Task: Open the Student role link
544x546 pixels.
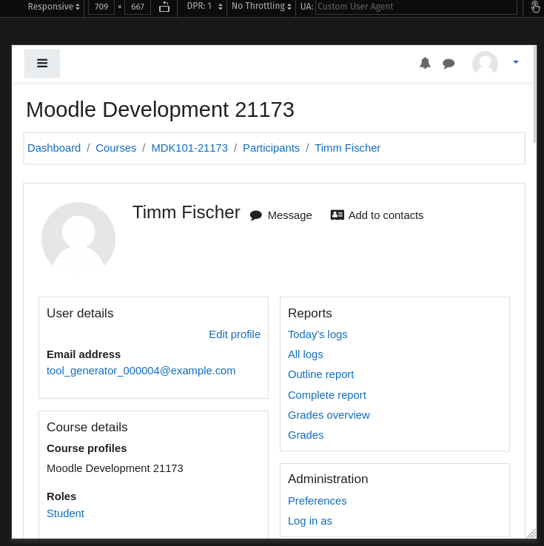Action: click(65, 513)
